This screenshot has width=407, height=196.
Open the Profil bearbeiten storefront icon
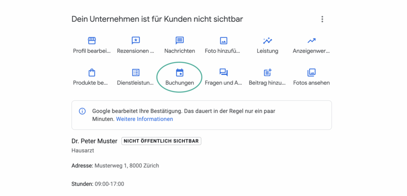[x=92, y=41]
